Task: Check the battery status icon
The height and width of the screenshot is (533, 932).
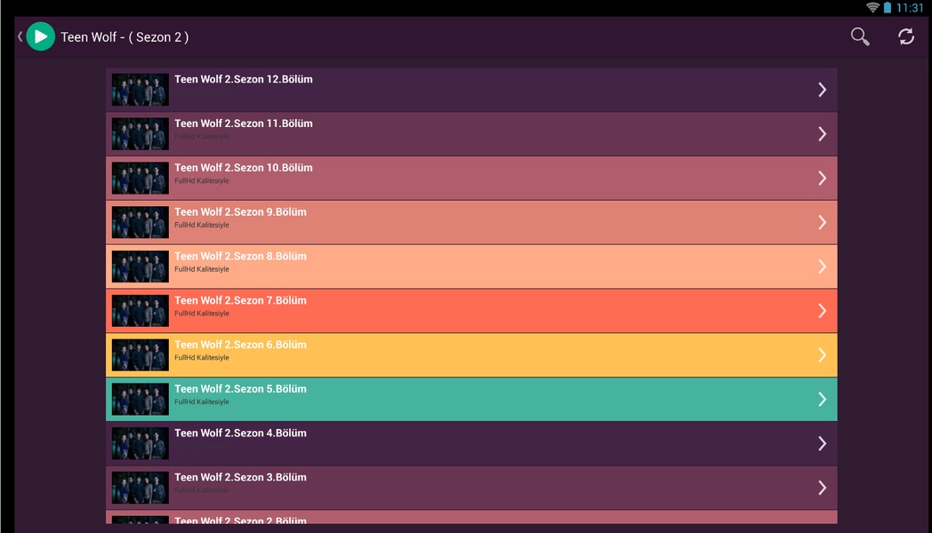Action: pyautogui.click(x=888, y=8)
